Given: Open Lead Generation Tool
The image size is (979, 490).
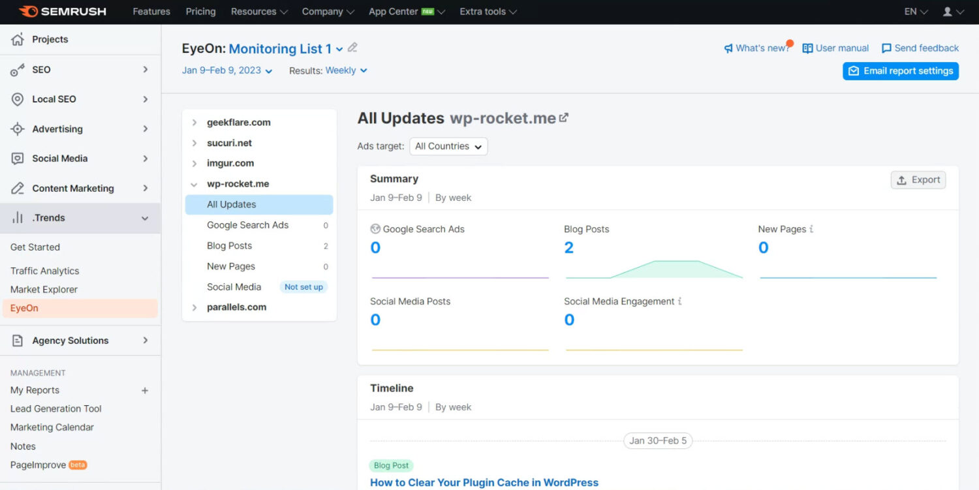Looking at the screenshot, I should pyautogui.click(x=56, y=409).
